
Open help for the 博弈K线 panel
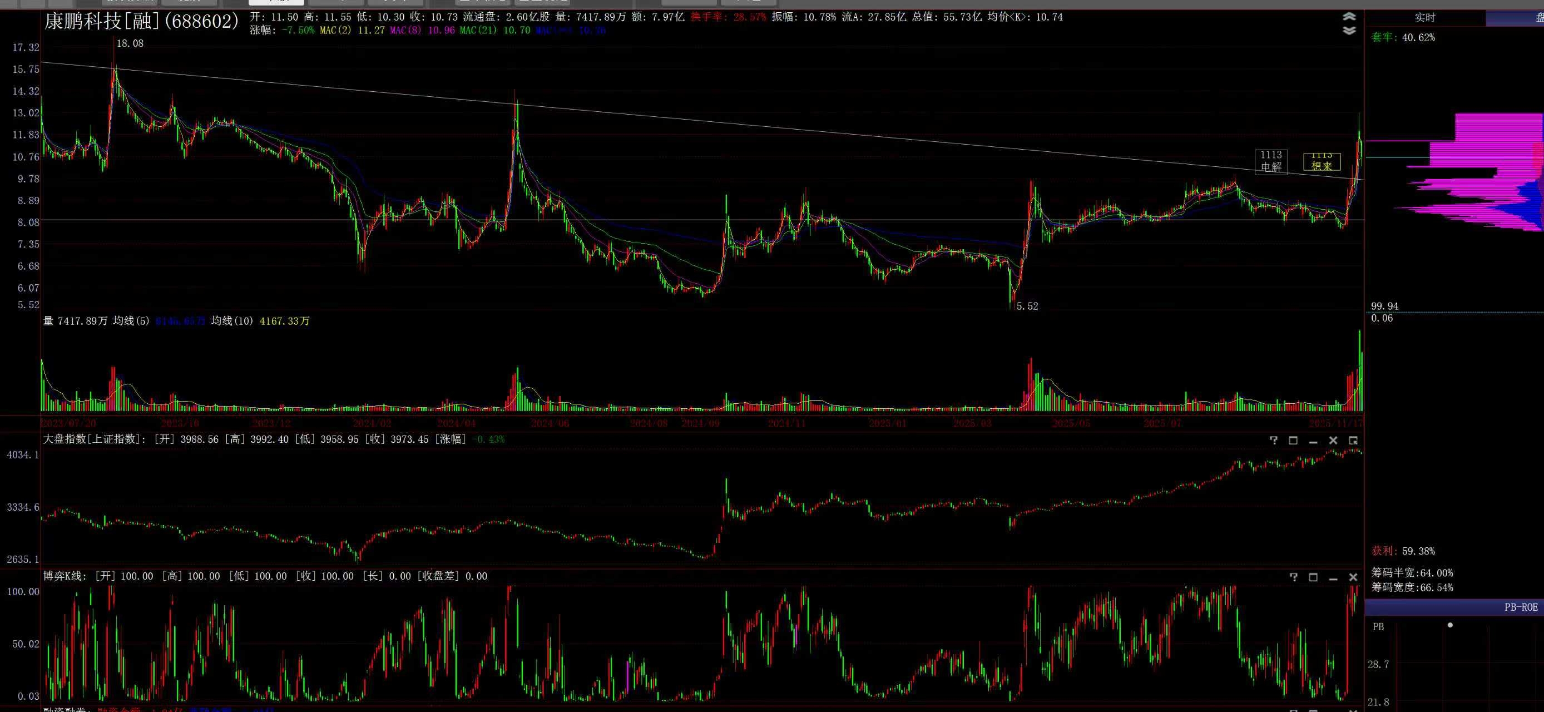[x=1294, y=577]
